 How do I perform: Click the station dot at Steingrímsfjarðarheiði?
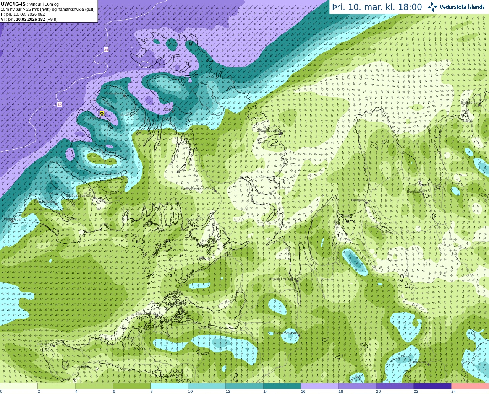point(215,190)
